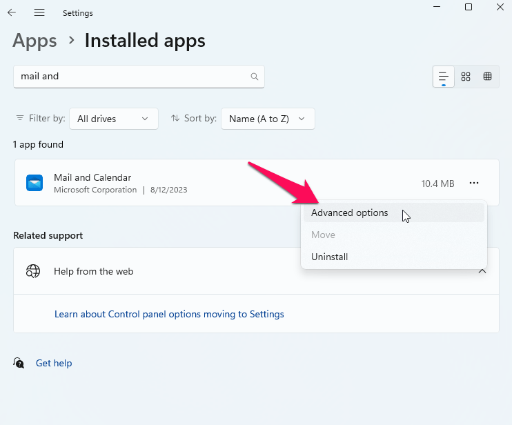Click the three-dot menu for Mail and Calendar
This screenshot has height=425, width=512.
coord(474,183)
